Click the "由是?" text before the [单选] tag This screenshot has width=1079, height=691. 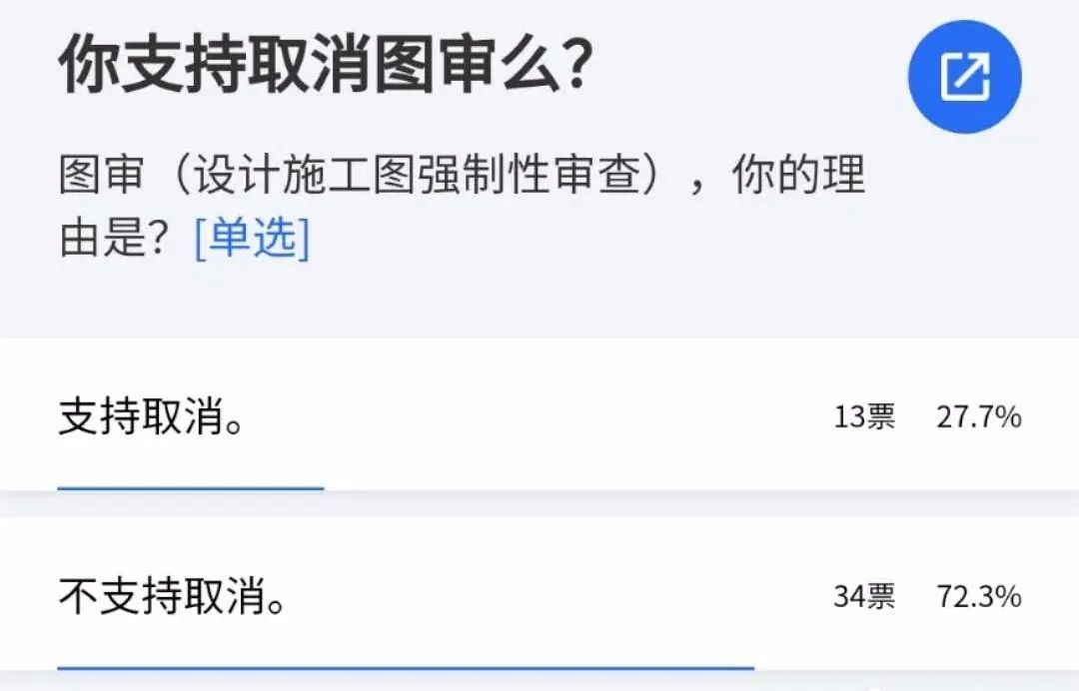(x=120, y=238)
